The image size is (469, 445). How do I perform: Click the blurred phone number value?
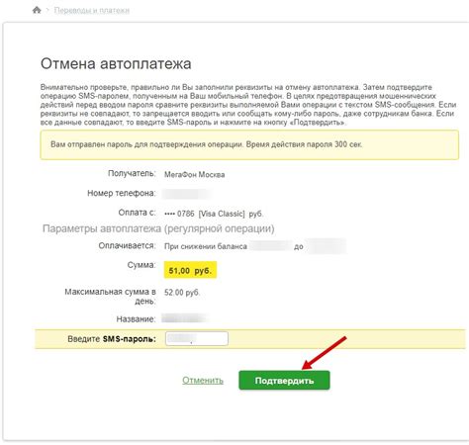click(x=187, y=194)
